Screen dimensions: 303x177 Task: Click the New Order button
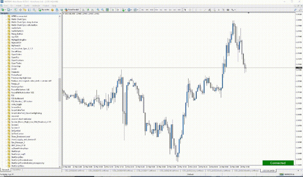[x=44, y=10]
